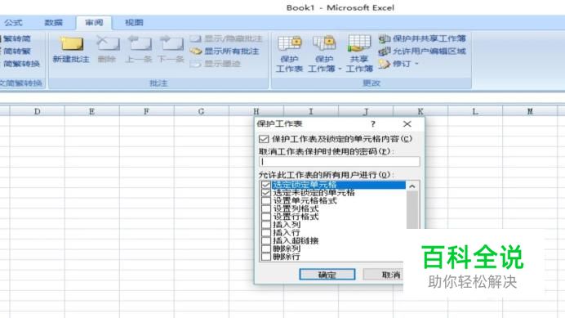Image resolution: width=565 pixels, height=318 pixels.
Task: Click Protect and Share Workbook (保护并共享工作簿)
Action: pyautogui.click(x=422, y=38)
